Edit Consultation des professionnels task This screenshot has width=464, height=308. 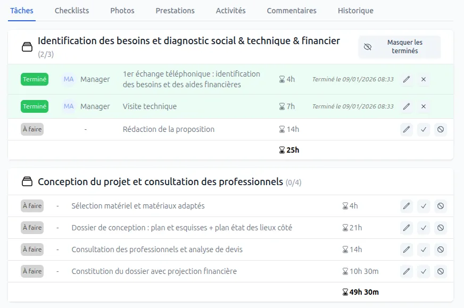tap(407, 249)
